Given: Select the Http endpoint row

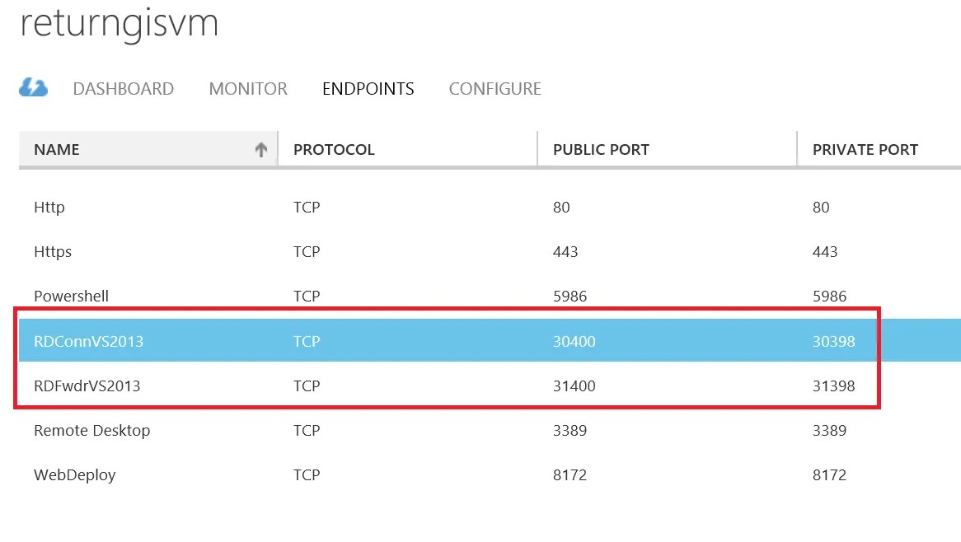Looking at the screenshot, I should pos(490,207).
